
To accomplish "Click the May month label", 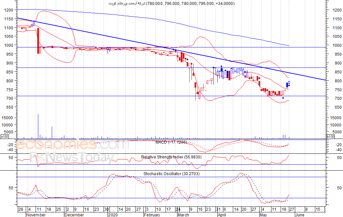I will coord(264,215).
